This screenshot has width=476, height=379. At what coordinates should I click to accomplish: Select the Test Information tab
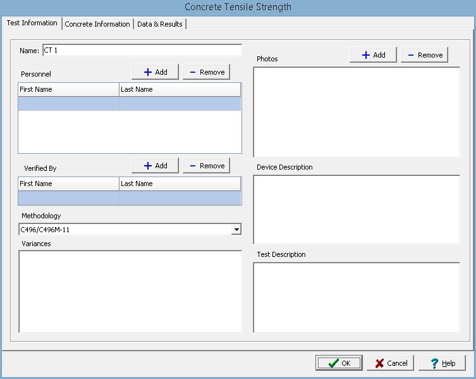[x=32, y=23]
